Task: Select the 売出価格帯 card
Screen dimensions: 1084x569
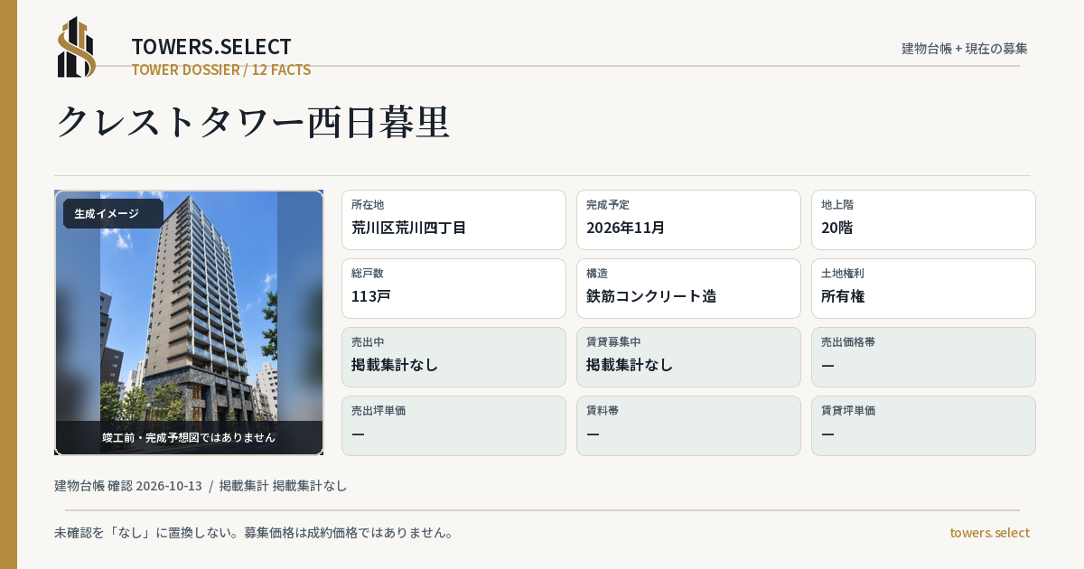Action: [923, 357]
